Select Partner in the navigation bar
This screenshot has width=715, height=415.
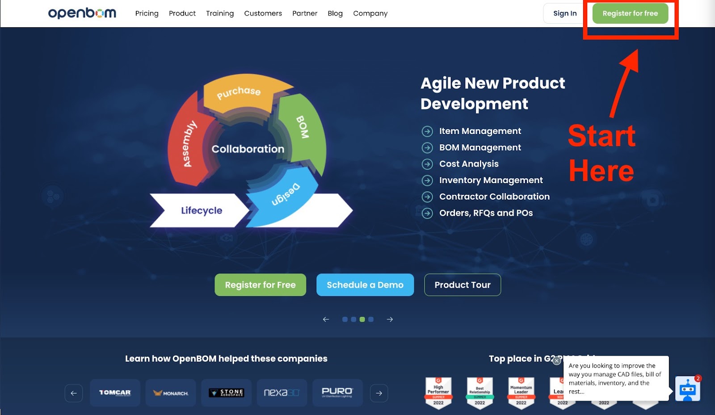[x=305, y=13]
